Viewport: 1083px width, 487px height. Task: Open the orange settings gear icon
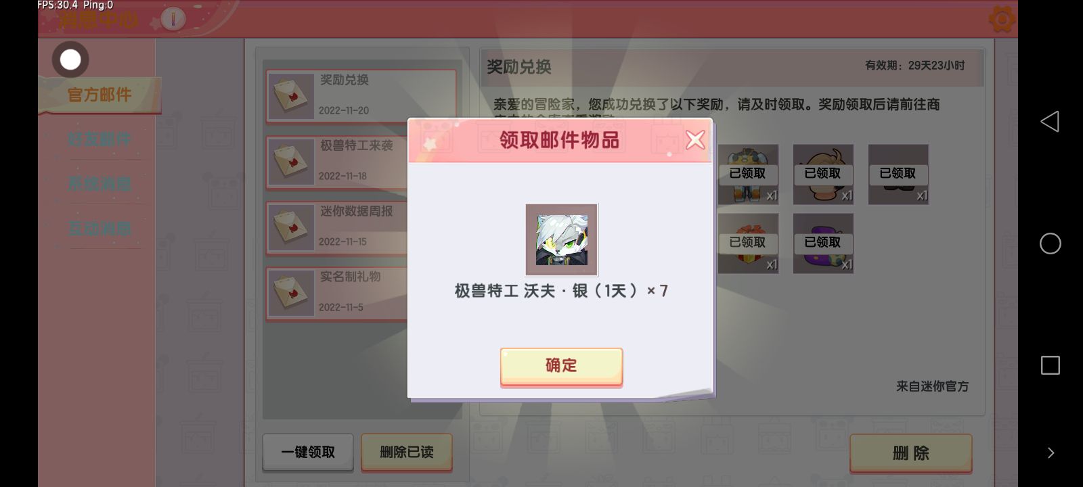1002,19
